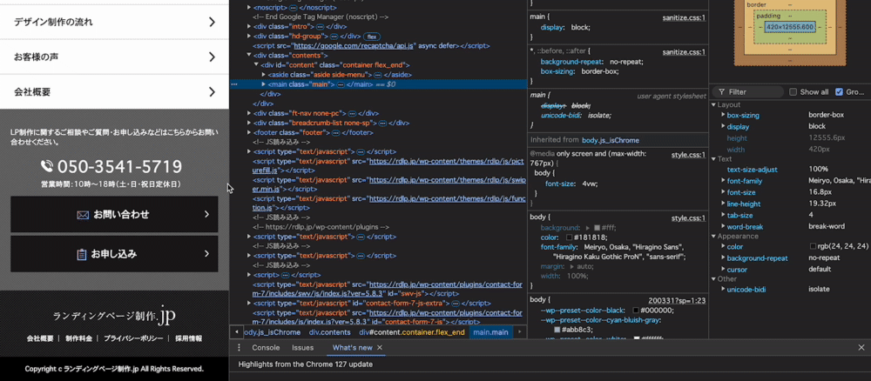Enable the Show all checkbox
The width and height of the screenshot is (871, 381).
click(x=793, y=91)
